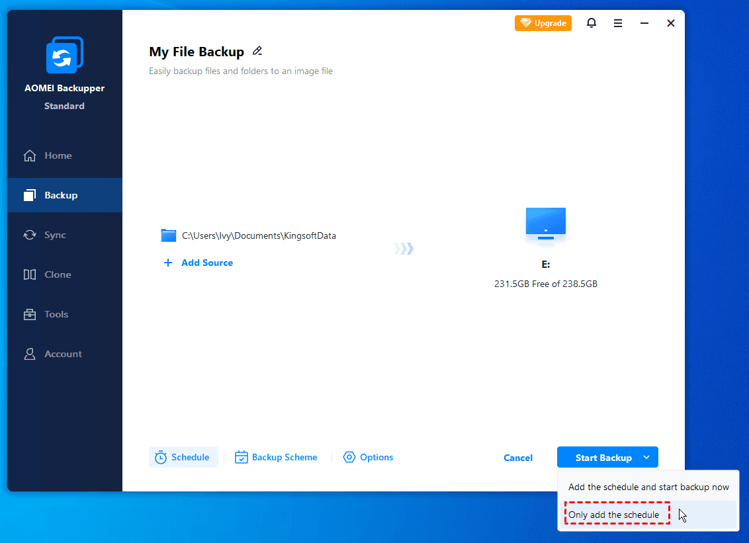Open notifications bell icon
Viewport: 749px width, 543px height.
592,23
